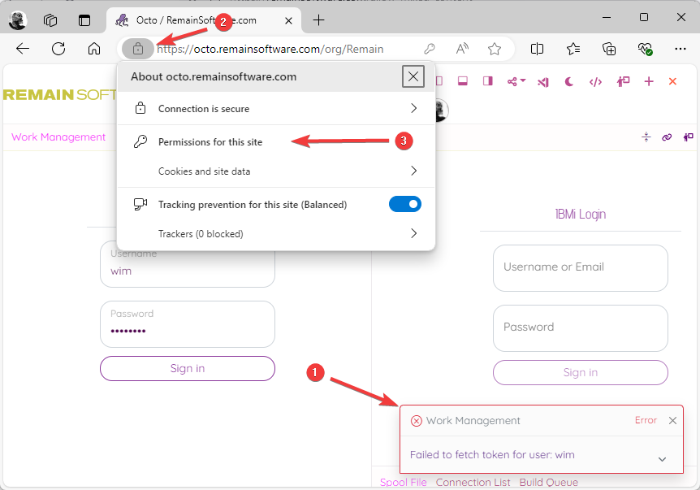The height and width of the screenshot is (490, 700).
Task: Toggle the vertical tabs icon
Action: point(84,20)
